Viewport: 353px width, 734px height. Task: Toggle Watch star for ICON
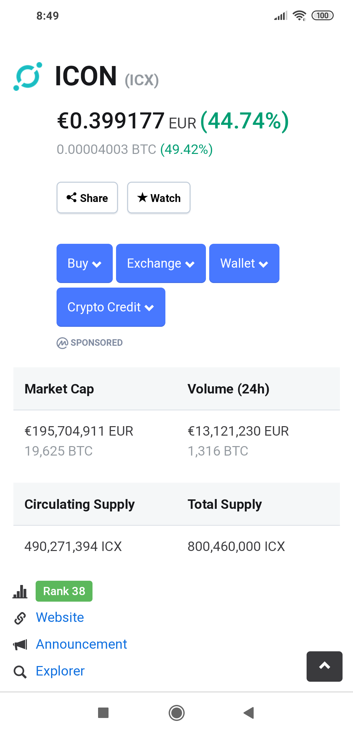pos(159,198)
